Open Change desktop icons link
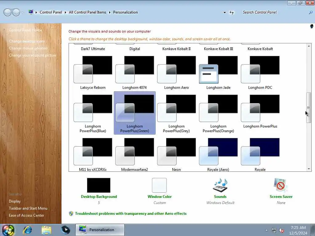Image resolution: width=315 pixels, height=236 pixels. point(27,41)
